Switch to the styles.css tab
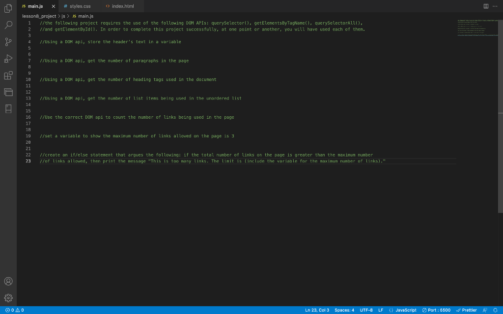Viewport: 503px width, 314px height. pos(78,6)
